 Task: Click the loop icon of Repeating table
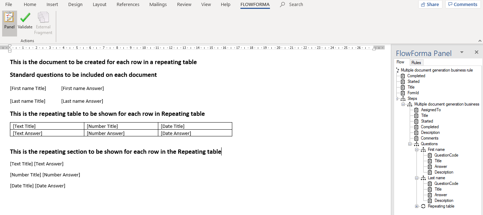tap(423, 206)
